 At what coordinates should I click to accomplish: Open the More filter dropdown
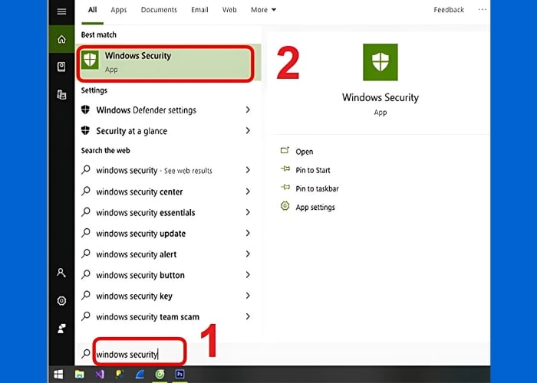click(263, 10)
